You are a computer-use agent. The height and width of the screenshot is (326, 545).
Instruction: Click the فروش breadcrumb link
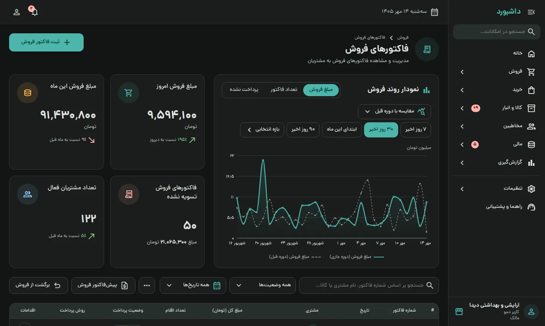click(403, 37)
